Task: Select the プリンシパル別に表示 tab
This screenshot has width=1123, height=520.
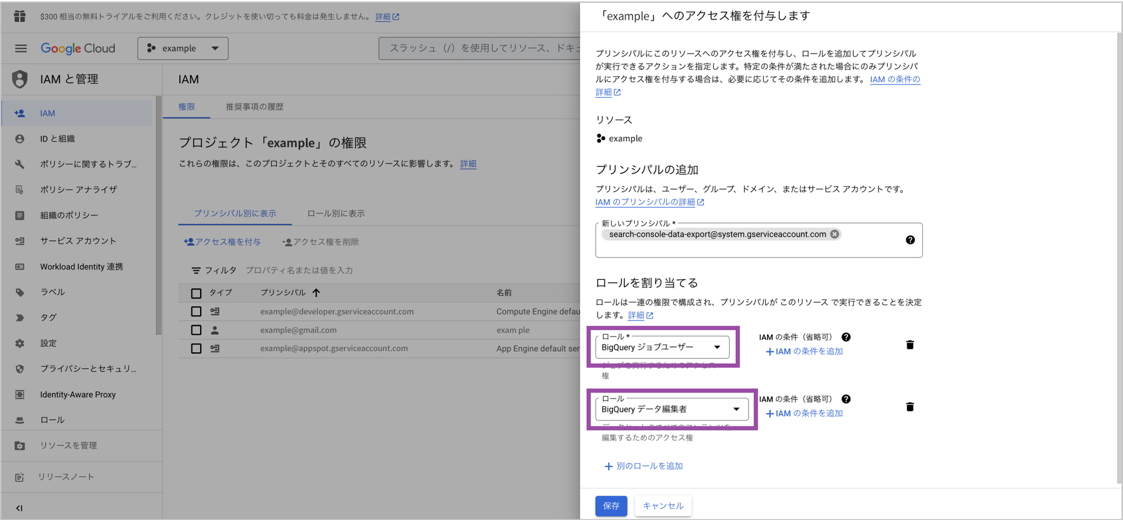Action: (235, 213)
